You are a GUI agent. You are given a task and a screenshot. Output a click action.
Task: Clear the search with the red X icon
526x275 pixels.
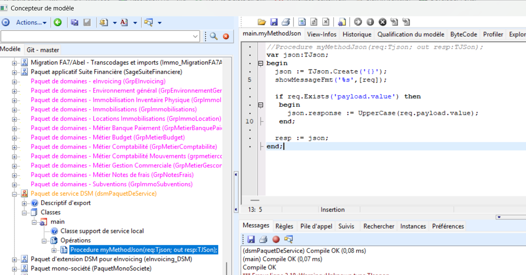click(226, 36)
